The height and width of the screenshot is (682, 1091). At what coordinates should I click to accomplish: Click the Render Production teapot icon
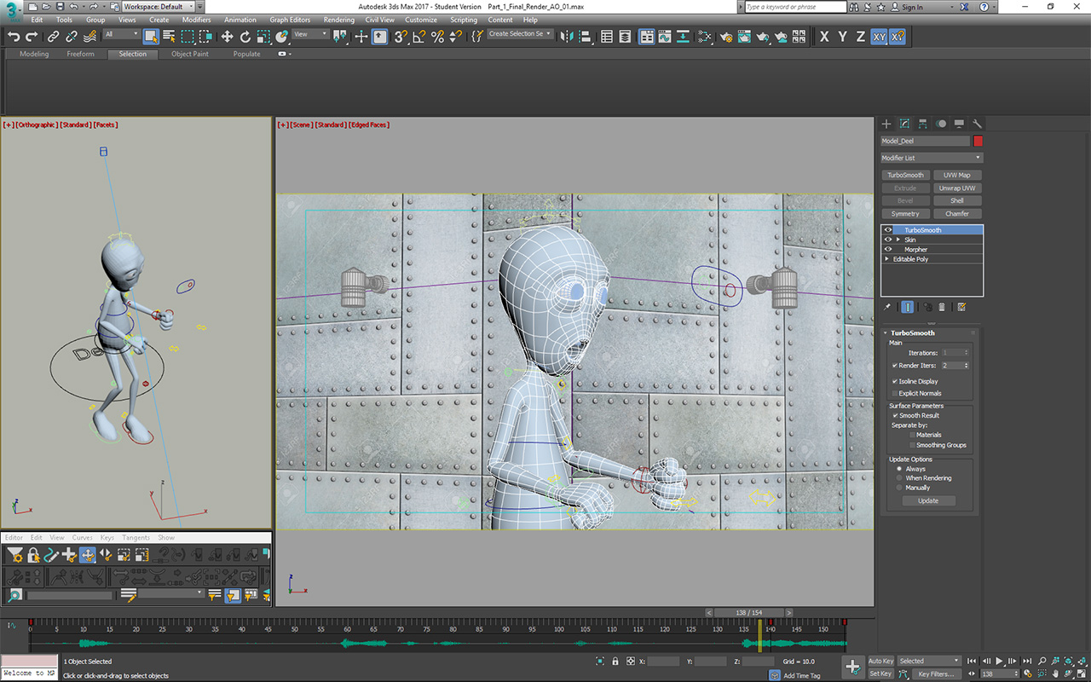pos(762,36)
